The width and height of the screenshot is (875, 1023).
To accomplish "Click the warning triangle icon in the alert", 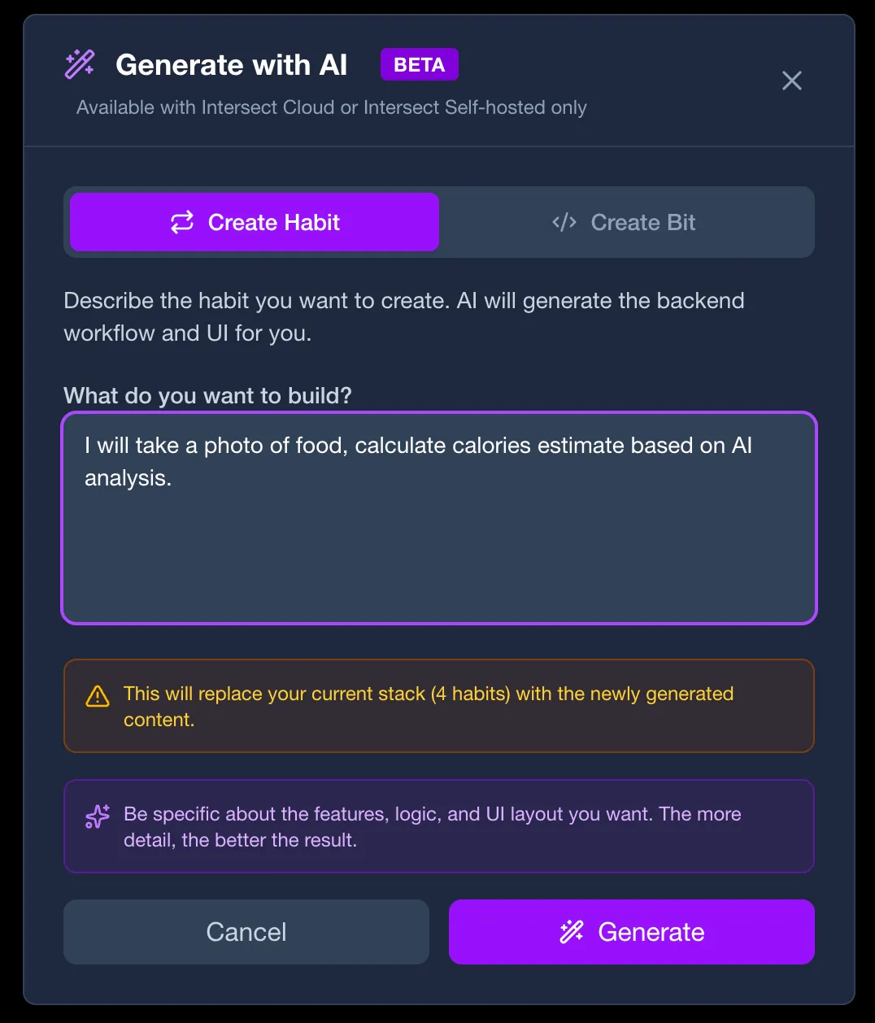I will click(97, 696).
